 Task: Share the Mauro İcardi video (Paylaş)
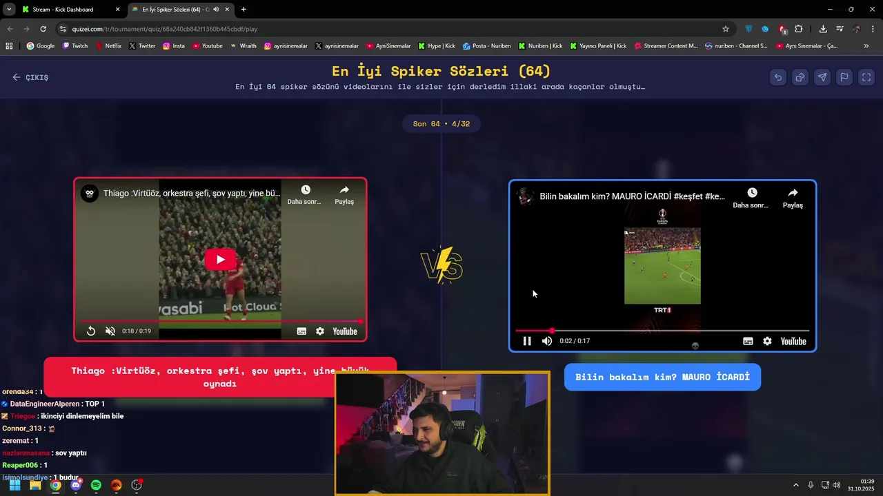click(x=793, y=198)
